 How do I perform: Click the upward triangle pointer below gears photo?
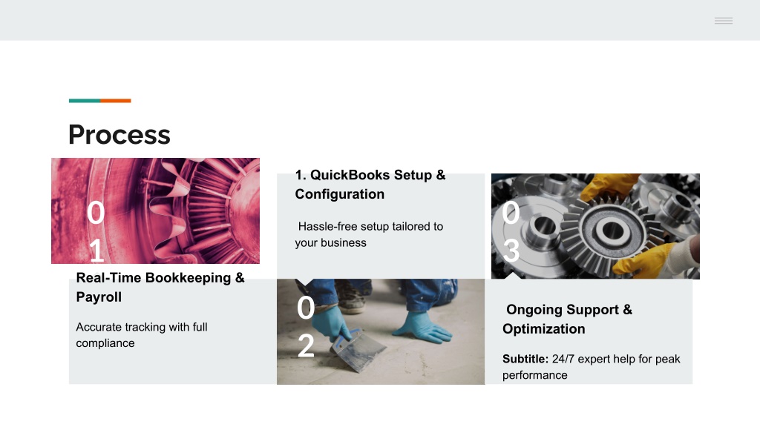(512, 276)
